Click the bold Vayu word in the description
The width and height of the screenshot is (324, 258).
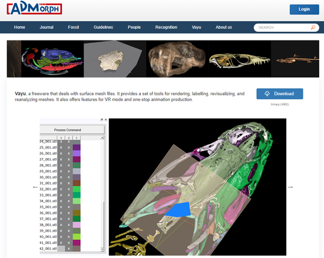pos(20,93)
